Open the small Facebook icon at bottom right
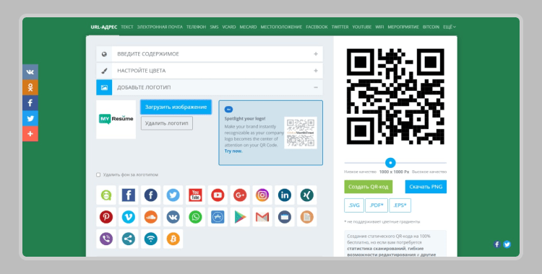 [x=496, y=244]
